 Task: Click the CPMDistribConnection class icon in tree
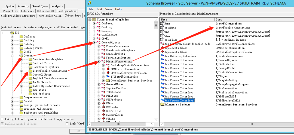[x=108, y=69]
